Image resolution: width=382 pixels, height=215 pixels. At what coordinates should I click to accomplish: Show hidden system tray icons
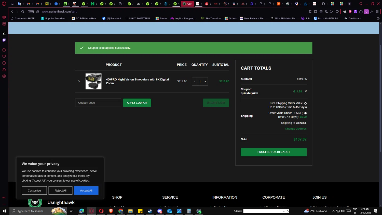tap(333, 211)
